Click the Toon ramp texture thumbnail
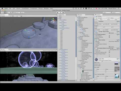 click(117, 76)
